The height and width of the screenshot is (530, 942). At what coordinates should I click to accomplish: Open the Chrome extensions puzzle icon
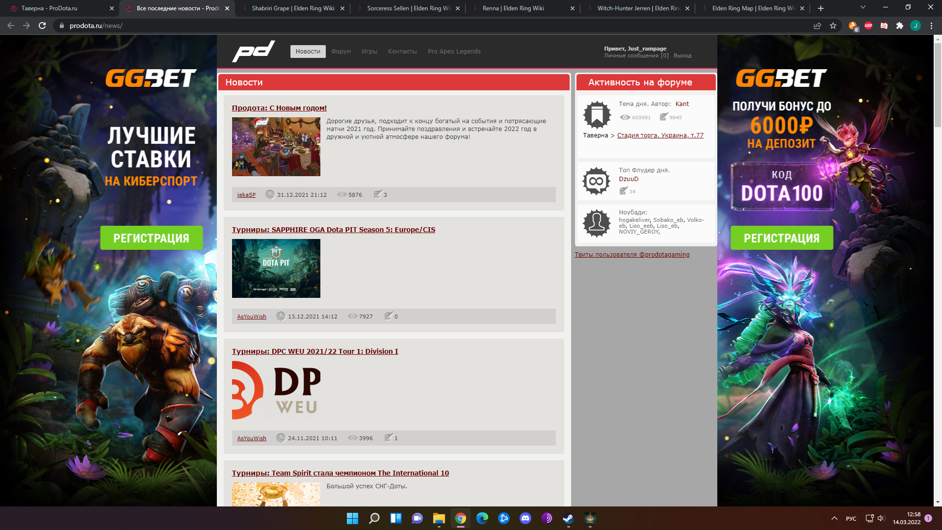click(900, 26)
